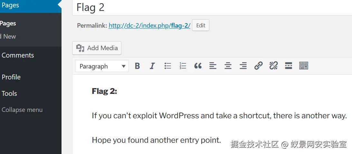The width and height of the screenshot is (352, 154).
Task: Insert a bulleted list
Action: (167, 66)
